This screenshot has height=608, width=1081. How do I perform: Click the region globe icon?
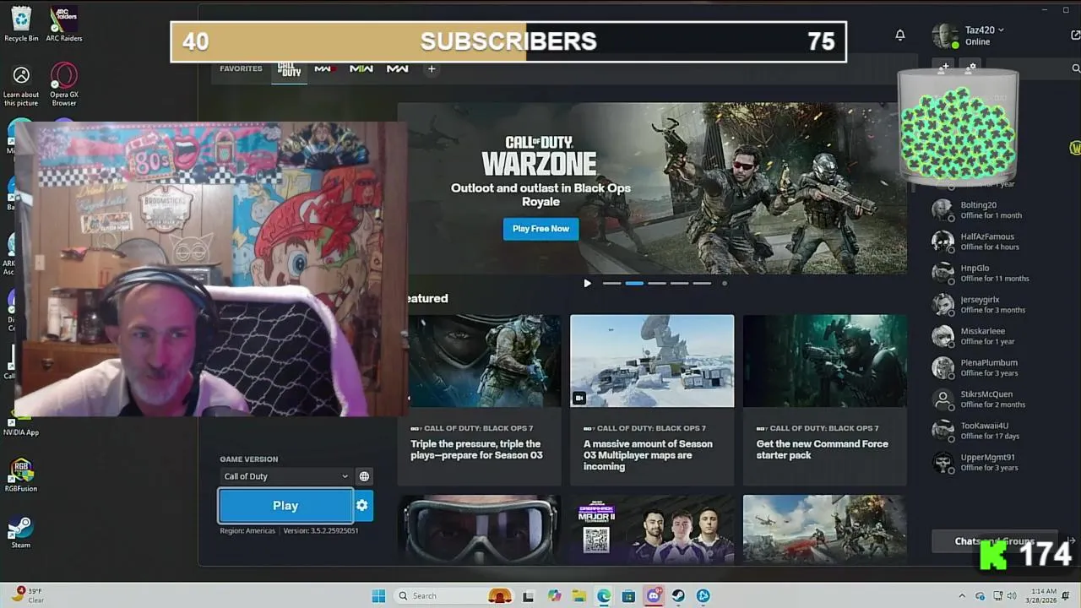(364, 476)
